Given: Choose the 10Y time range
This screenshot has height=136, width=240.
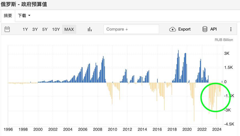Looking at the screenshot, I should coord(56,29).
